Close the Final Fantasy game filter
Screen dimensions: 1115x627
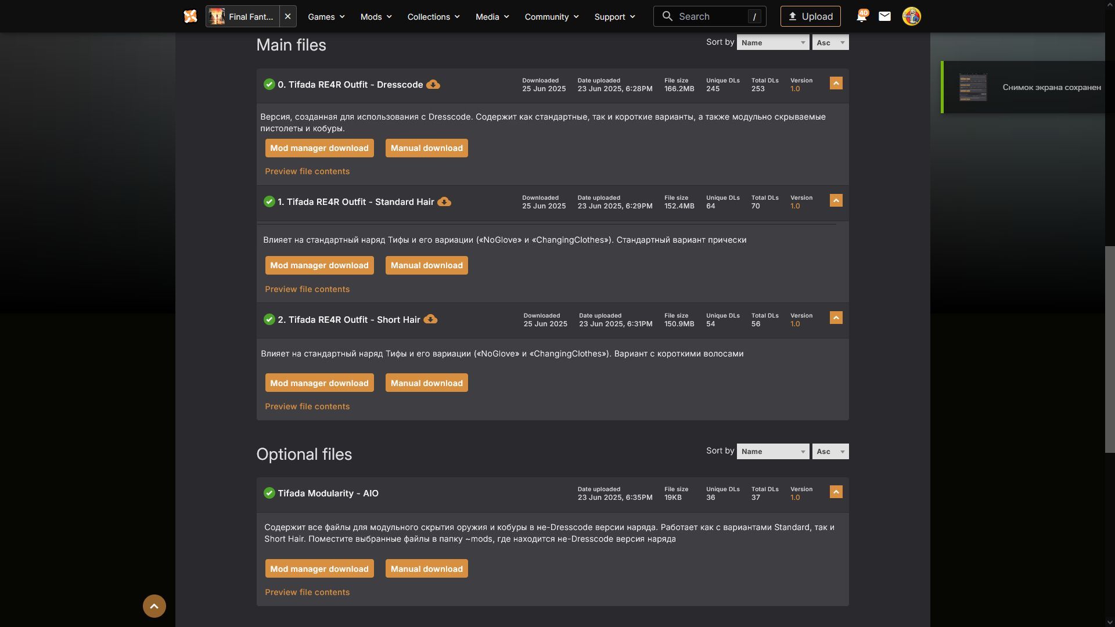coord(287,16)
